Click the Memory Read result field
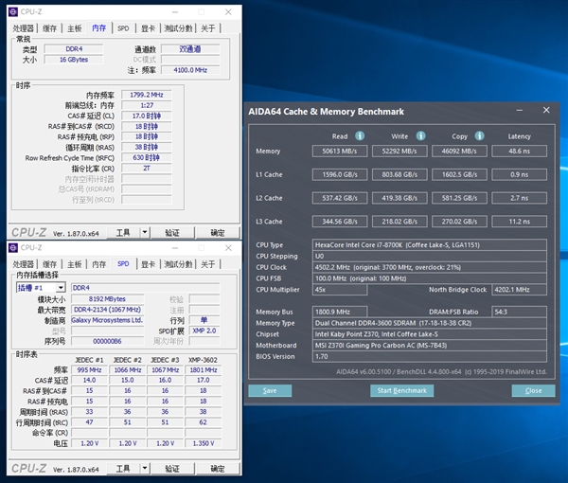The image size is (568, 483). [x=340, y=151]
